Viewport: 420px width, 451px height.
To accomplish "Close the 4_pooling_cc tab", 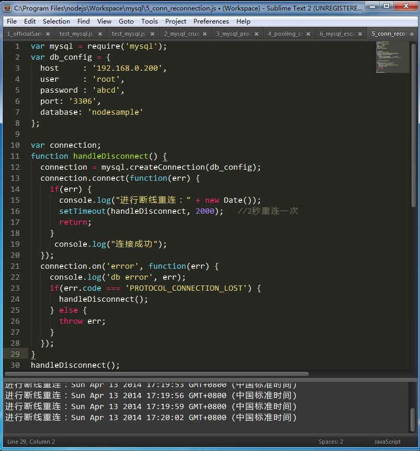I will (308, 34).
